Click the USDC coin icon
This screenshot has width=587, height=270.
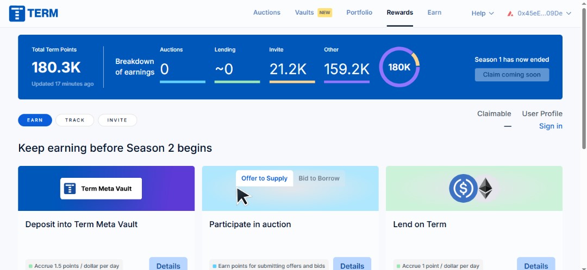[463, 188]
